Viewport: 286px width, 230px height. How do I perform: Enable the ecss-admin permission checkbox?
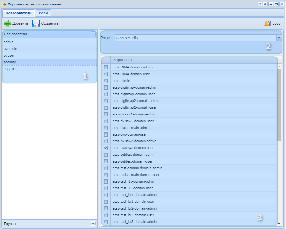point(106,81)
